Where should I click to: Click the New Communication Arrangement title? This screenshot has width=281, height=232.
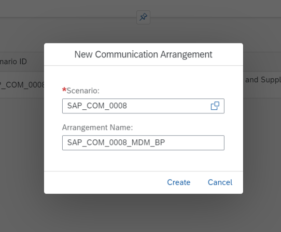tap(144, 54)
